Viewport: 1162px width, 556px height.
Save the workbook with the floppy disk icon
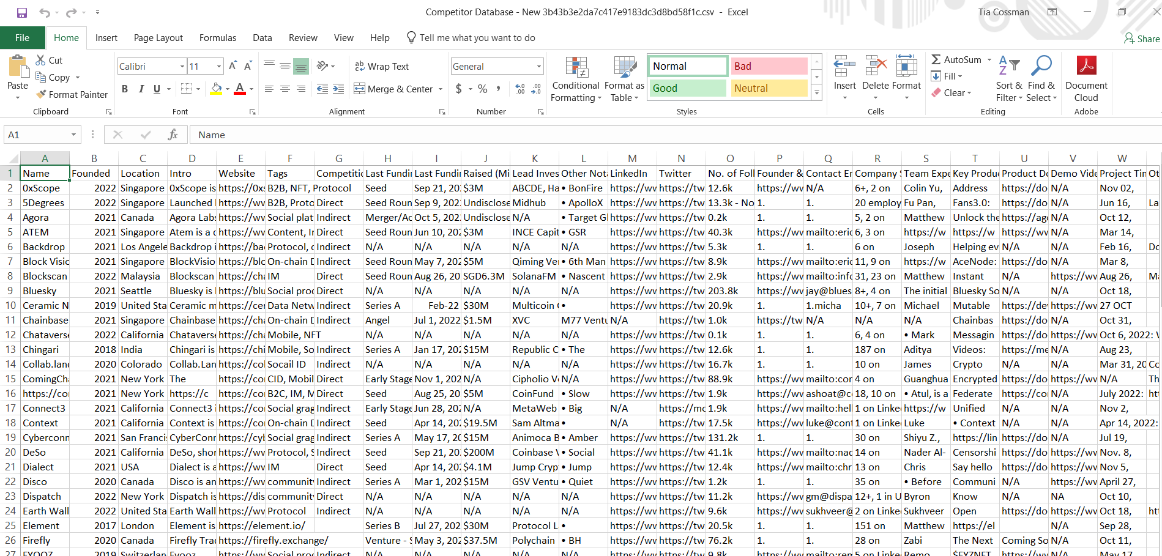coord(22,12)
